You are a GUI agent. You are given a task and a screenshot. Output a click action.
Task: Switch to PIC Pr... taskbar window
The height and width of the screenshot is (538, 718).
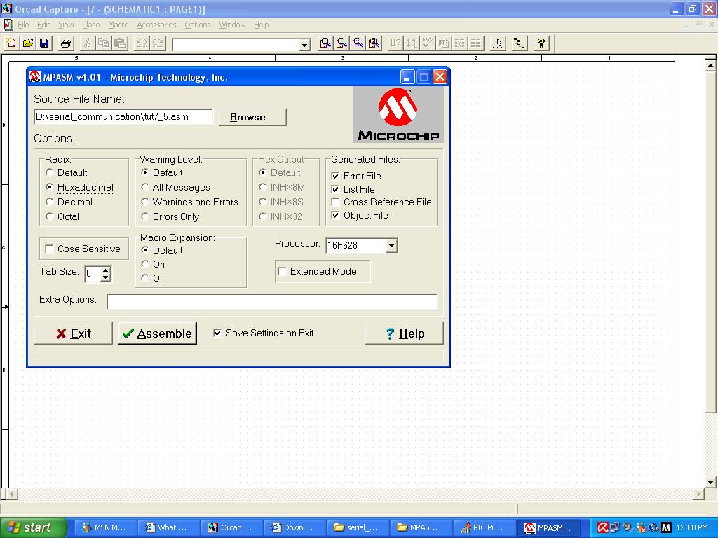484,527
